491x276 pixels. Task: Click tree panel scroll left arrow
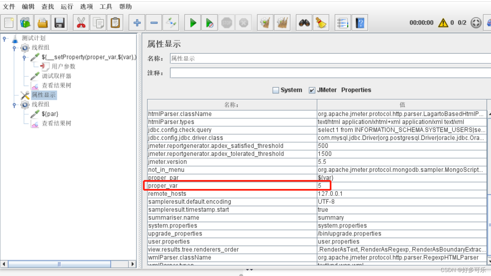[x=4, y=264]
